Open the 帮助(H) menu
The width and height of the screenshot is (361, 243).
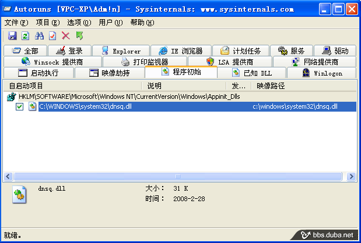(142, 23)
